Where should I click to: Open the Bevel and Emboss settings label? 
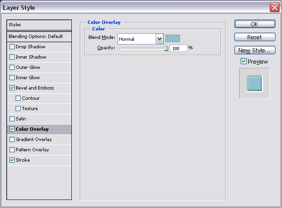click(35, 88)
